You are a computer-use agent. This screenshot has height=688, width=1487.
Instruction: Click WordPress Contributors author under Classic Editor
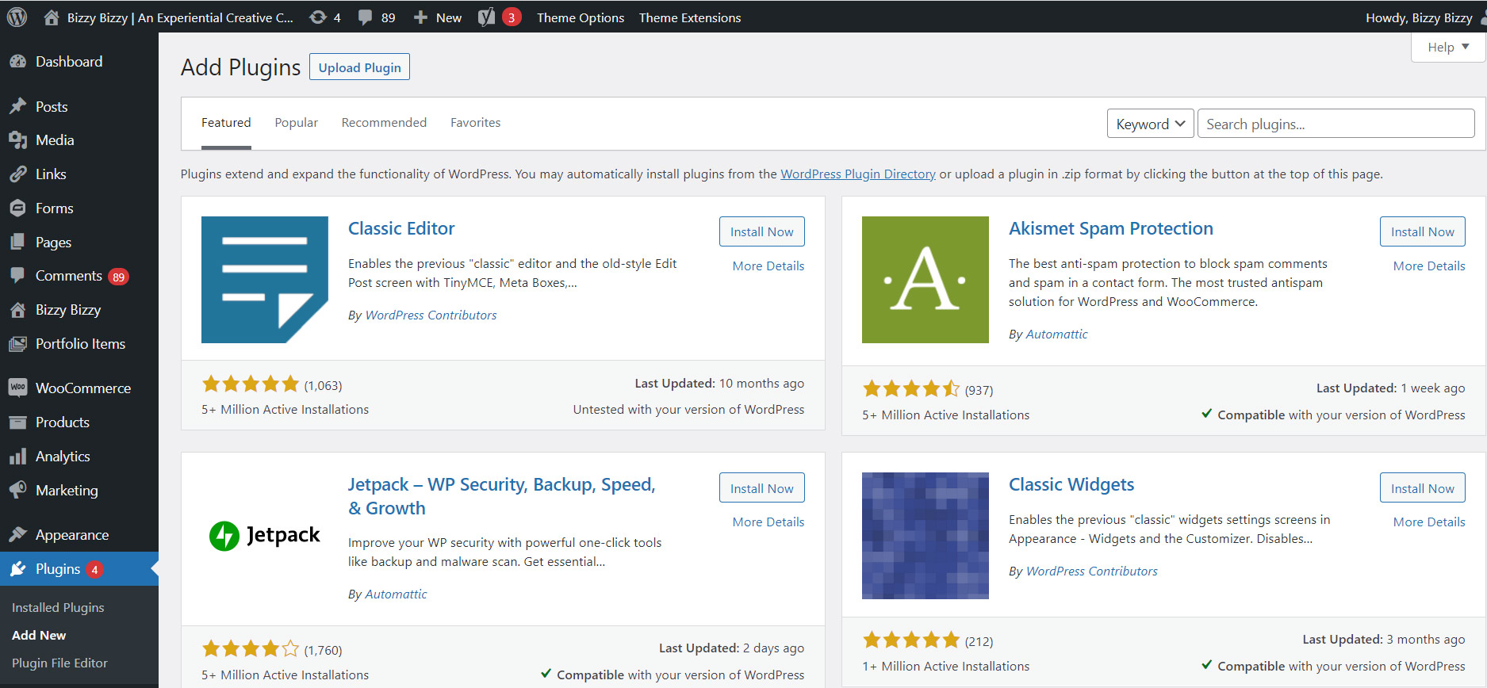point(431,315)
